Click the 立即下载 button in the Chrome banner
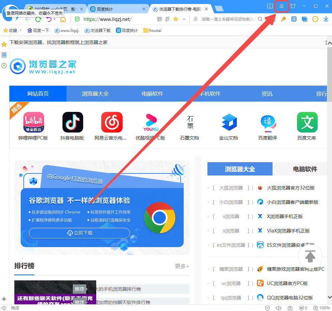Viewport: 332px width, 311px height. coord(79,233)
